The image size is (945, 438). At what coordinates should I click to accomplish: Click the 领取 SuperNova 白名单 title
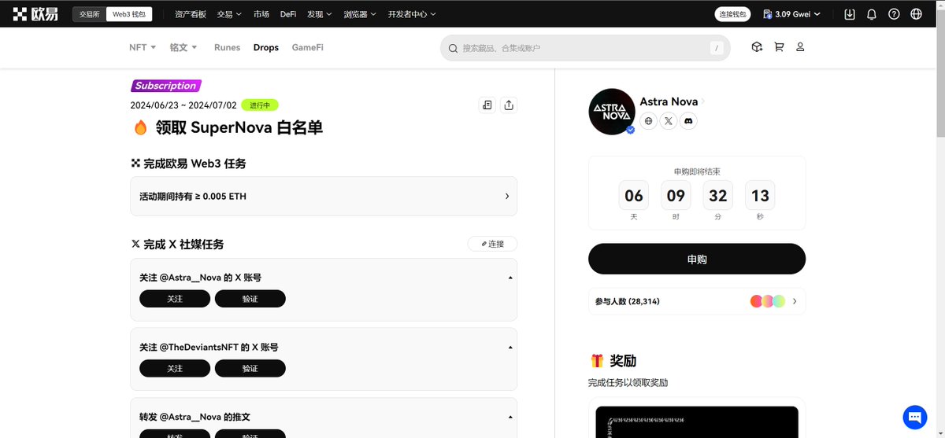(x=239, y=127)
